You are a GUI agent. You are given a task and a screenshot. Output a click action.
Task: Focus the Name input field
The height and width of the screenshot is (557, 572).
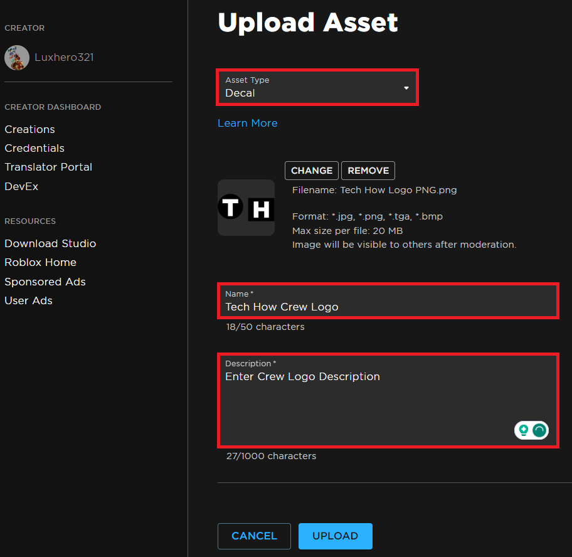pos(388,301)
